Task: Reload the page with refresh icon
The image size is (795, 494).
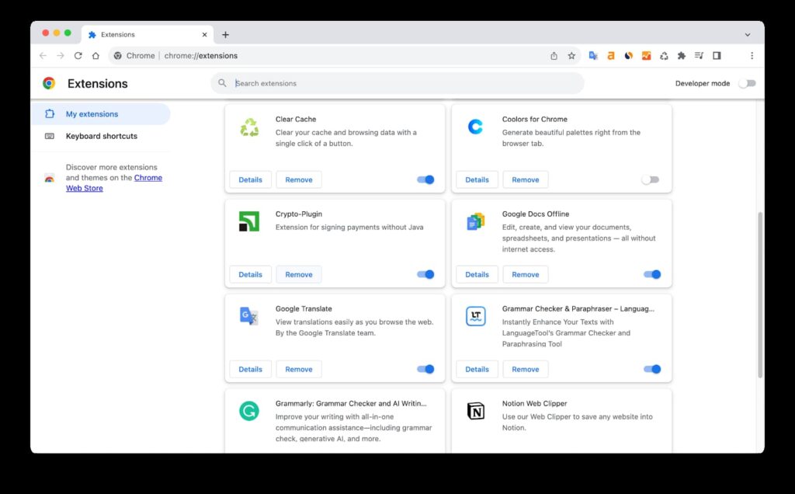Action: (78, 56)
